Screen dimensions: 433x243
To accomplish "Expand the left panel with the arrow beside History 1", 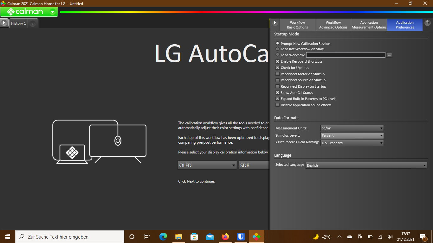I will click(4, 23).
